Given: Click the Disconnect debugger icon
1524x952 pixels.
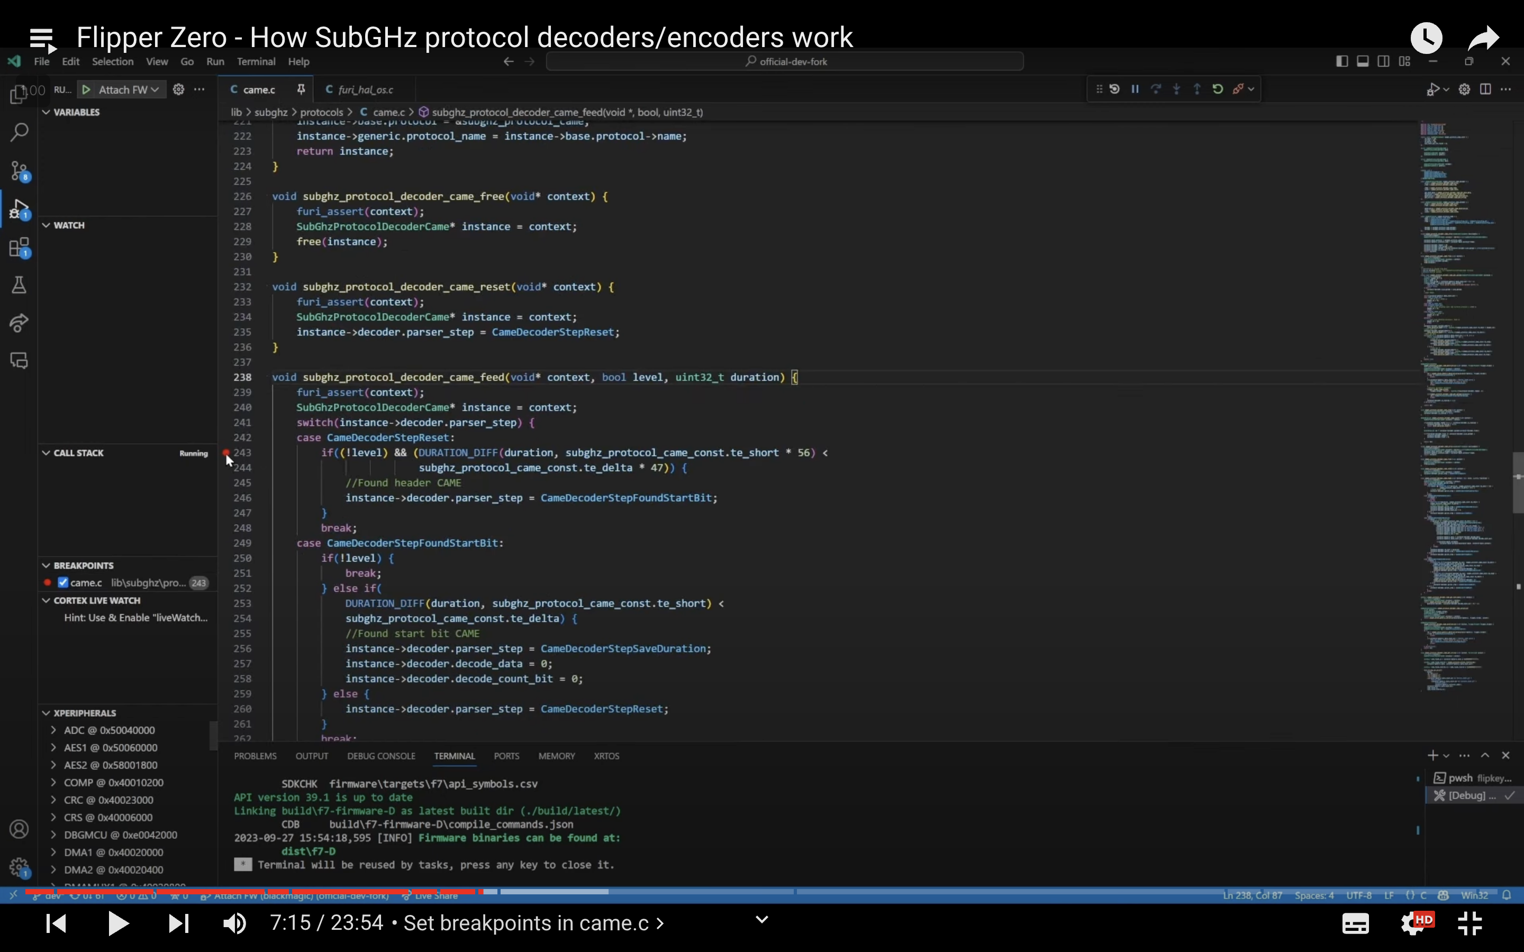Looking at the screenshot, I should click(x=1239, y=89).
